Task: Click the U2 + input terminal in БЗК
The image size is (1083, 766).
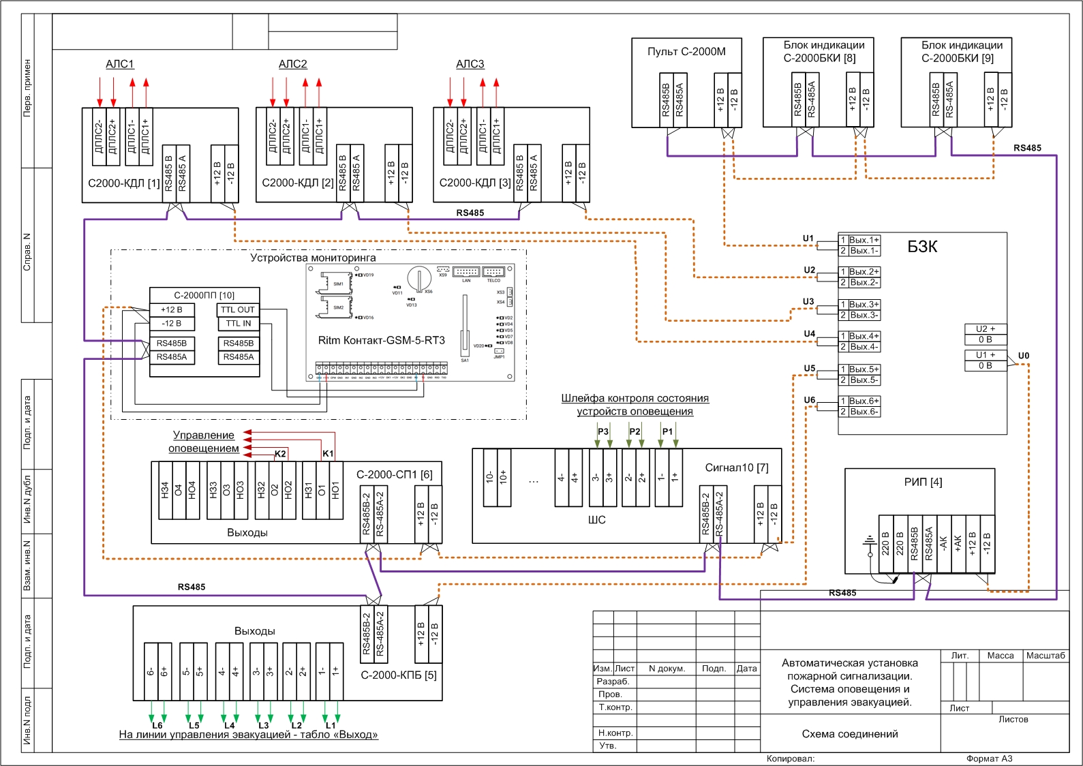Action: [x=986, y=328]
